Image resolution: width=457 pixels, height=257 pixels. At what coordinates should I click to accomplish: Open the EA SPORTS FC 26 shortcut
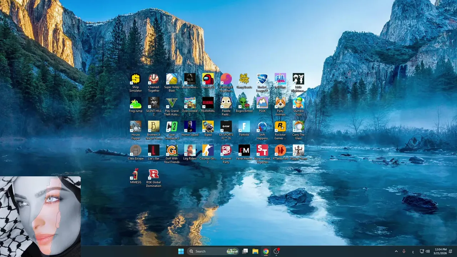pos(226,130)
